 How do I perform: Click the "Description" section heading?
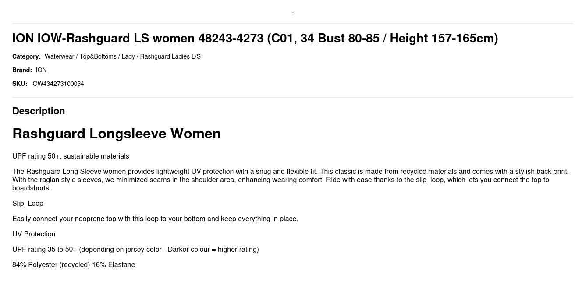(x=39, y=111)
